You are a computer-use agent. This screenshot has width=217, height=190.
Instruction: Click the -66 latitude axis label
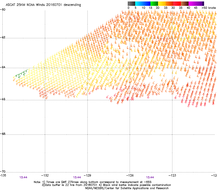coord(3,99)
